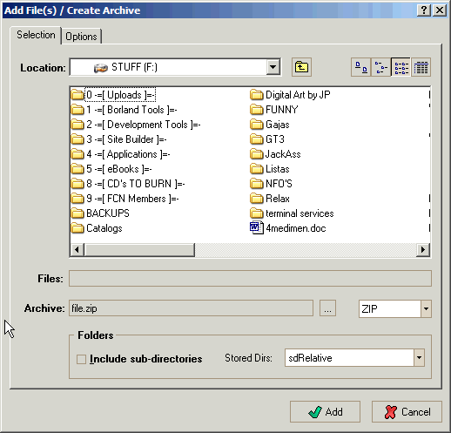Click the file list right scroll arrow

(x=423, y=250)
